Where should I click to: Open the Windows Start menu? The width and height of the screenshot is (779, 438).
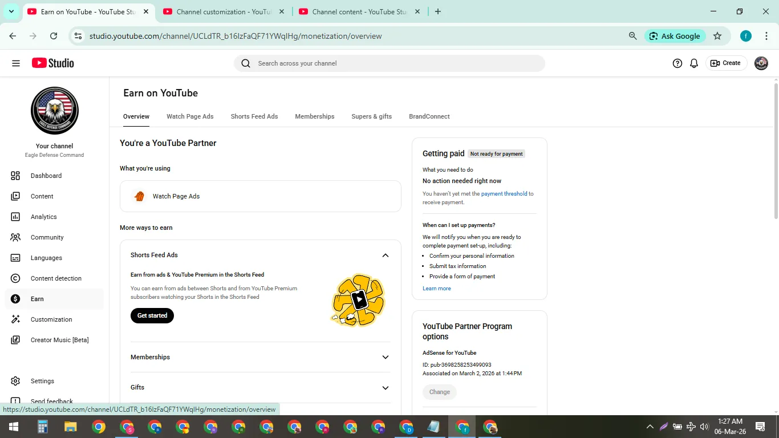14,427
